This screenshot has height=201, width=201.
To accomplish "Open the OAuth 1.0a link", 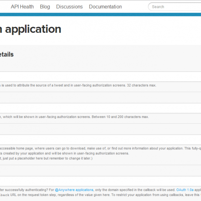I will click(185, 190).
